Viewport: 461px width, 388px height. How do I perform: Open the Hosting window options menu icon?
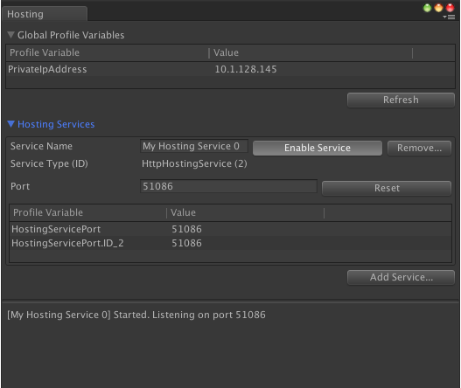pyautogui.click(x=450, y=17)
